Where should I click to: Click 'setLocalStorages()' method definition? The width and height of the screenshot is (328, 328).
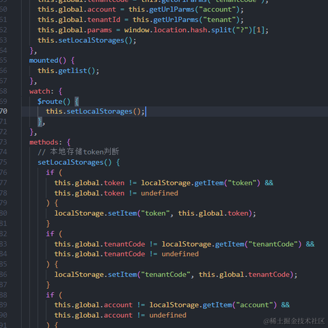[x=74, y=163]
